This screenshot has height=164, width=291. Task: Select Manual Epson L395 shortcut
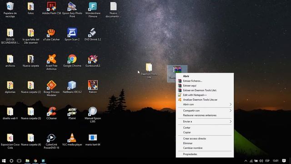pos(93,115)
